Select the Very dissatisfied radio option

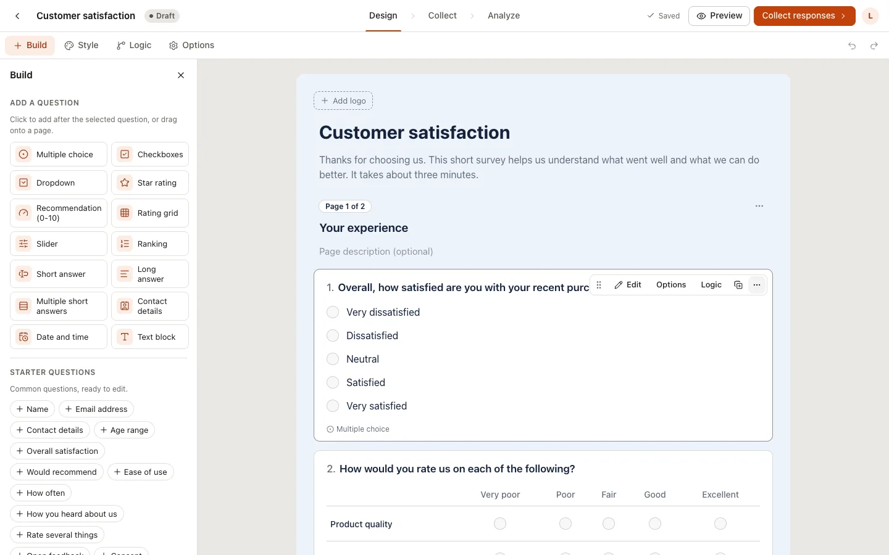333,312
